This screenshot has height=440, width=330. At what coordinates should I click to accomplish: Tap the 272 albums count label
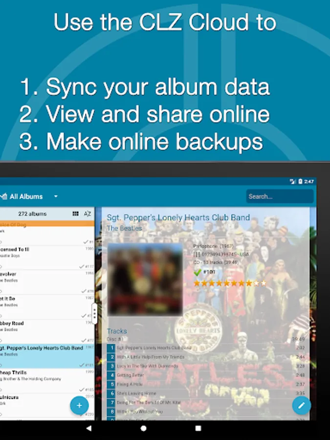click(32, 214)
